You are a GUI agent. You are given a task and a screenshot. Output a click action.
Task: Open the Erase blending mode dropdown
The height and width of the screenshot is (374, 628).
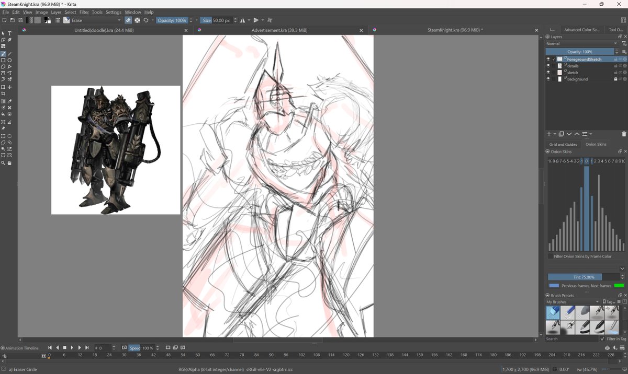(x=96, y=20)
